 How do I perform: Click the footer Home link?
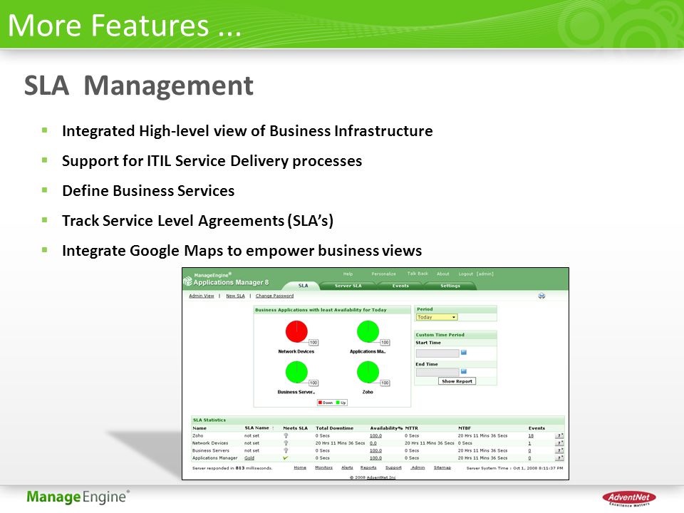pyautogui.click(x=300, y=467)
